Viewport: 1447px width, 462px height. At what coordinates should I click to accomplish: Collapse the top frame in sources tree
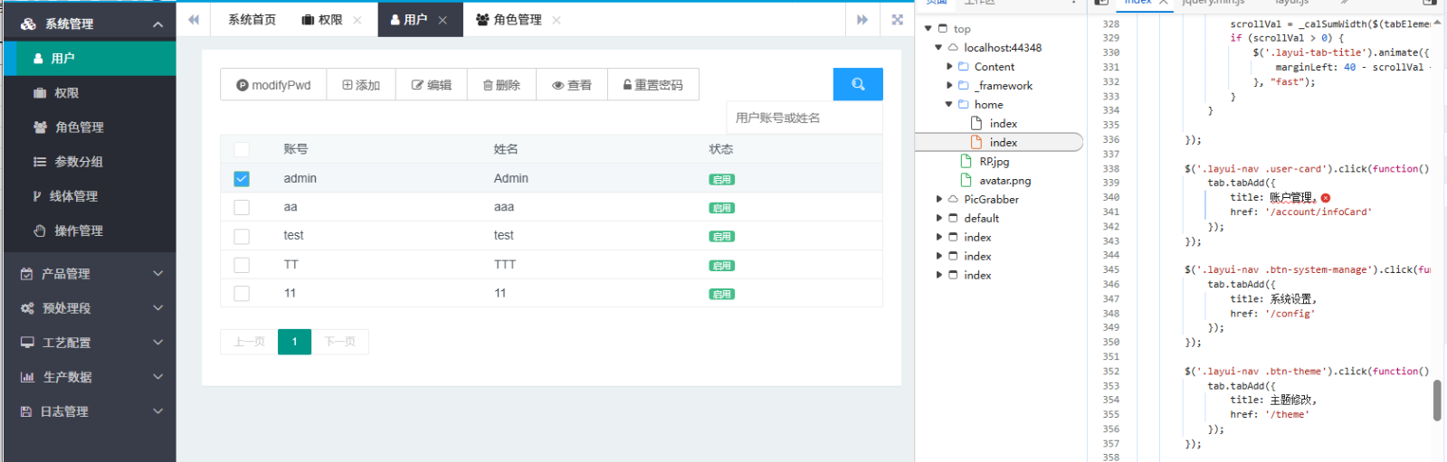(x=928, y=29)
